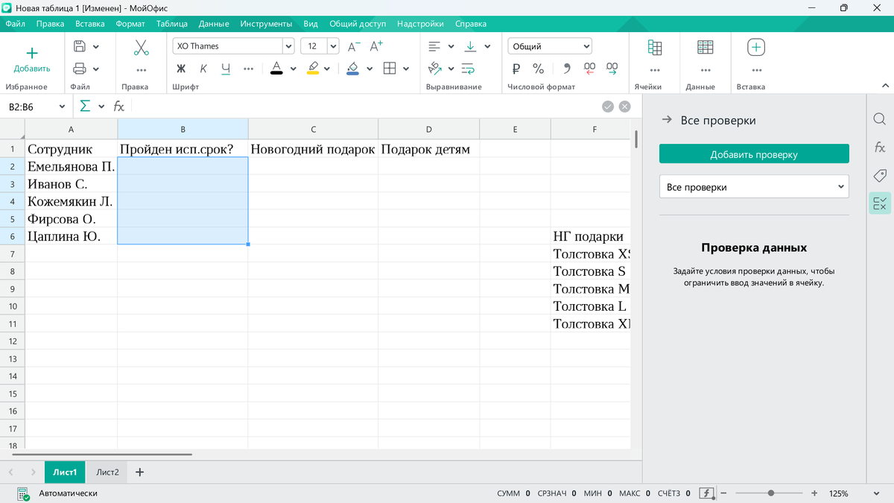Cancel formula entry with X icon
The width and height of the screenshot is (894, 503).
point(625,107)
